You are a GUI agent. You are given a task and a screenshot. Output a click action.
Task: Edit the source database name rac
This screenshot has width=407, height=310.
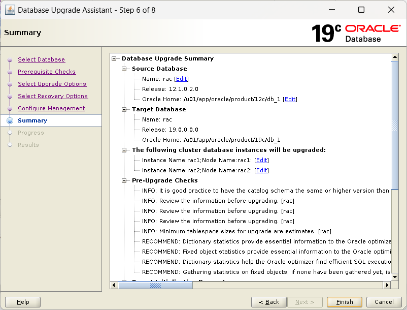(182, 79)
